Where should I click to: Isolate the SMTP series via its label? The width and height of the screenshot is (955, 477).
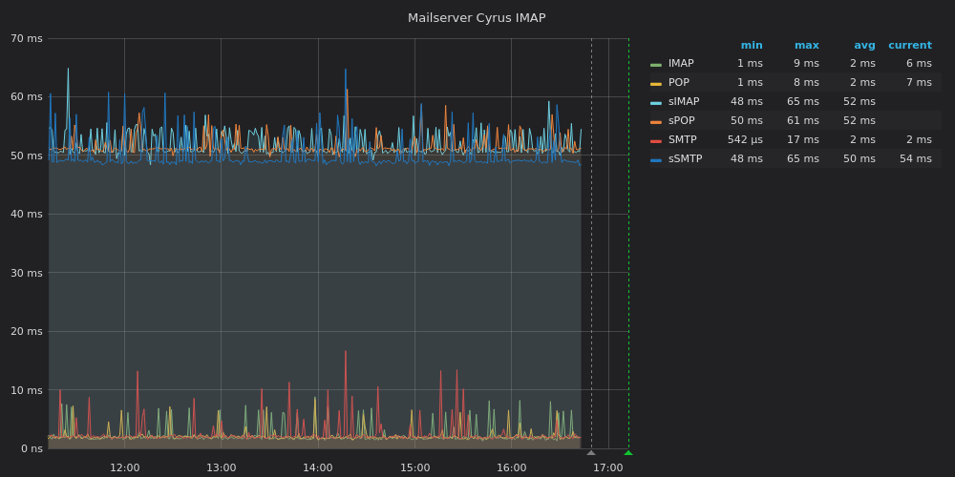coord(682,140)
